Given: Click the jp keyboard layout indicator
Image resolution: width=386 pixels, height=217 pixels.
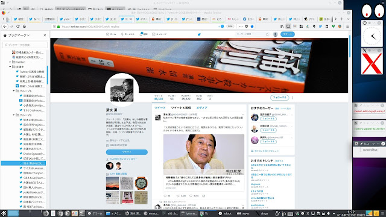Looking at the screenshot, I should coord(283,213).
